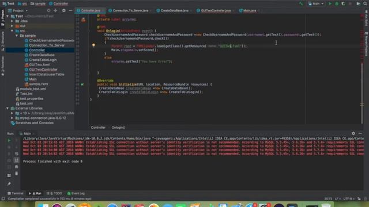Select Main tab in Run panel
This screenshot has width=369, height=207.
(27, 133)
